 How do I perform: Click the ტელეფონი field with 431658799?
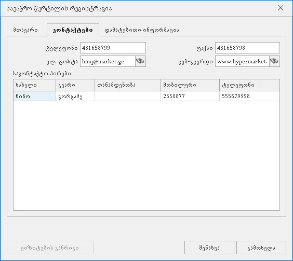[x=113, y=48]
